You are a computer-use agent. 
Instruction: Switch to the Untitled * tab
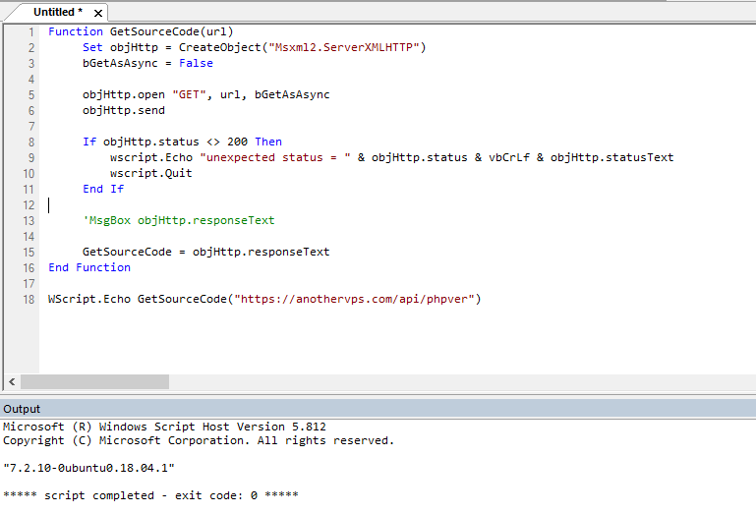(58, 12)
